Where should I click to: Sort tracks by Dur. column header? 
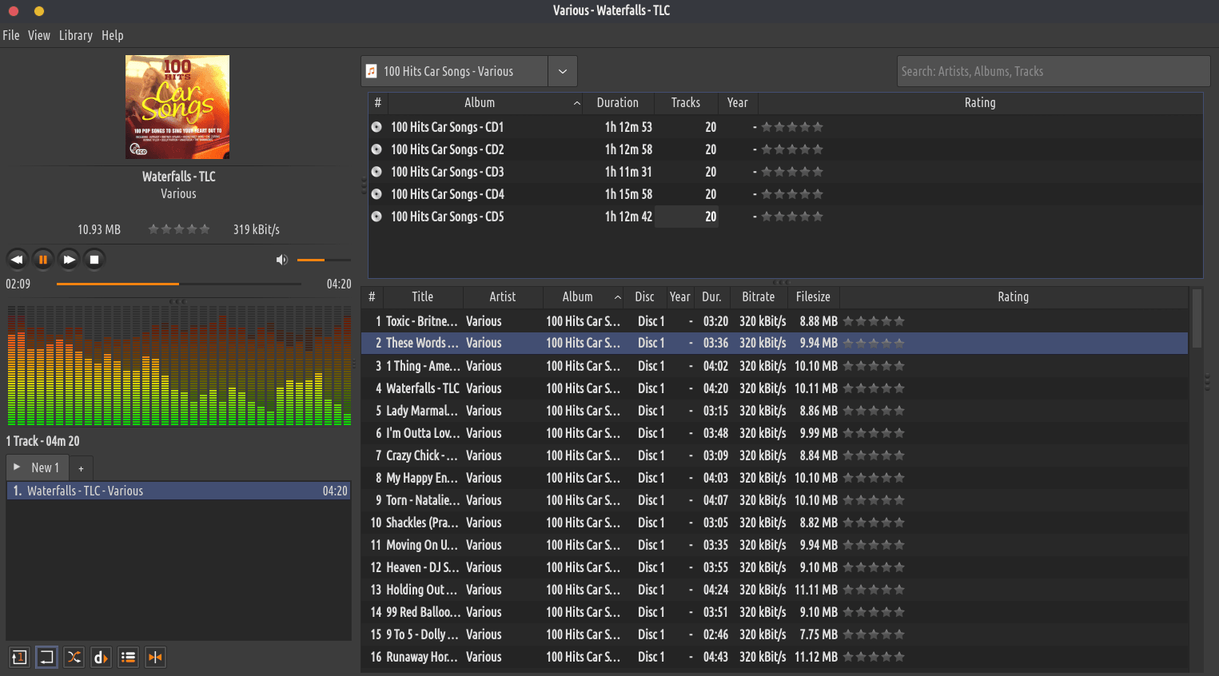712,296
